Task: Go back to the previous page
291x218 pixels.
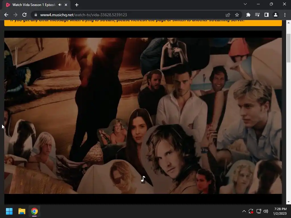Action: [x=6, y=15]
